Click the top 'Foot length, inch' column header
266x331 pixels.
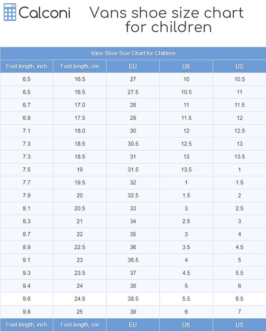pyautogui.click(x=27, y=66)
